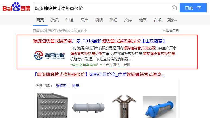
Task: Click the 瀚尊冷暖 company logo
Action: (x=49, y=55)
